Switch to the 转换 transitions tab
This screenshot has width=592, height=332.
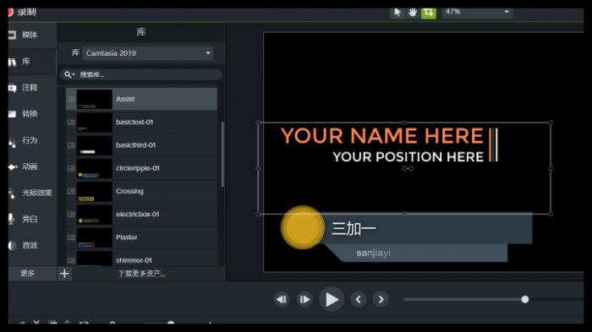[x=28, y=114]
